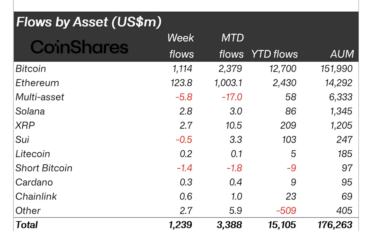The image size is (369, 231).
Task: Click the AUM column header
Action: tap(342, 54)
